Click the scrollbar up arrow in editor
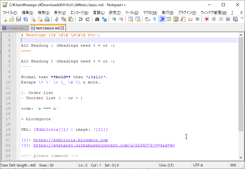245x169 pixels. tap(241, 35)
